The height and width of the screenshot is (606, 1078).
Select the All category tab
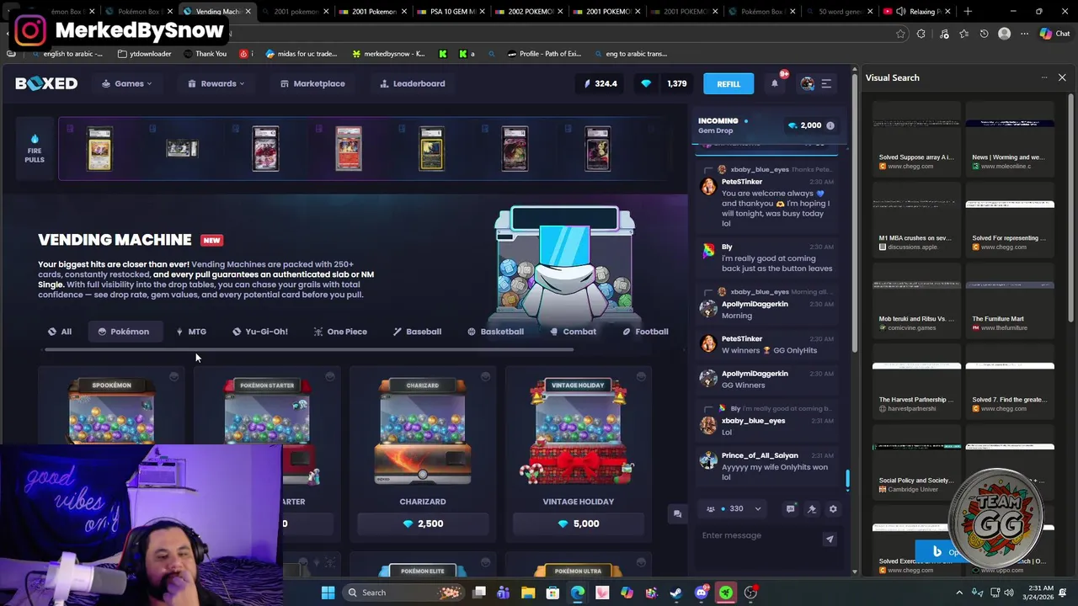(60, 332)
